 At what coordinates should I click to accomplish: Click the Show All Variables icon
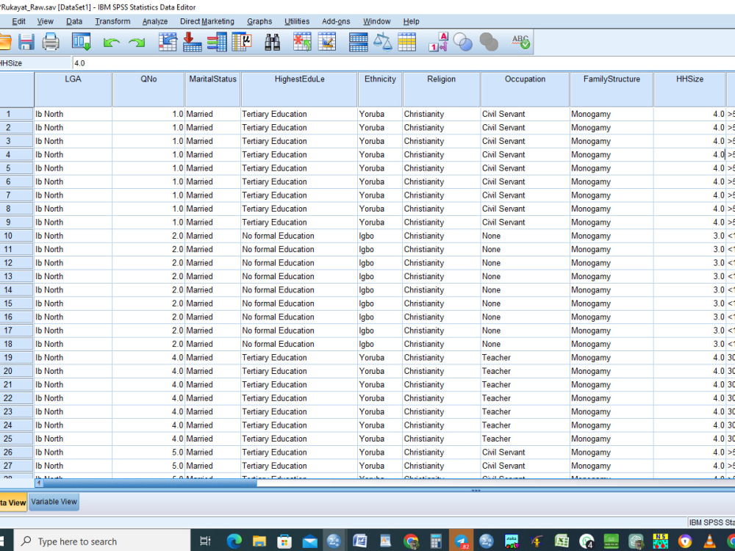[489, 42]
